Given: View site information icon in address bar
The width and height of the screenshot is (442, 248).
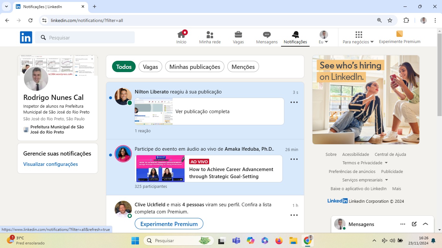Looking at the screenshot, I should click(x=45, y=20).
